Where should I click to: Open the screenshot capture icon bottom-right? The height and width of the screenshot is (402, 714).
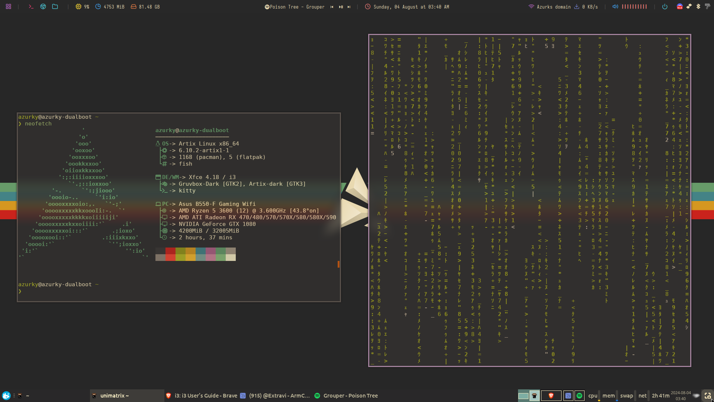pos(708,396)
